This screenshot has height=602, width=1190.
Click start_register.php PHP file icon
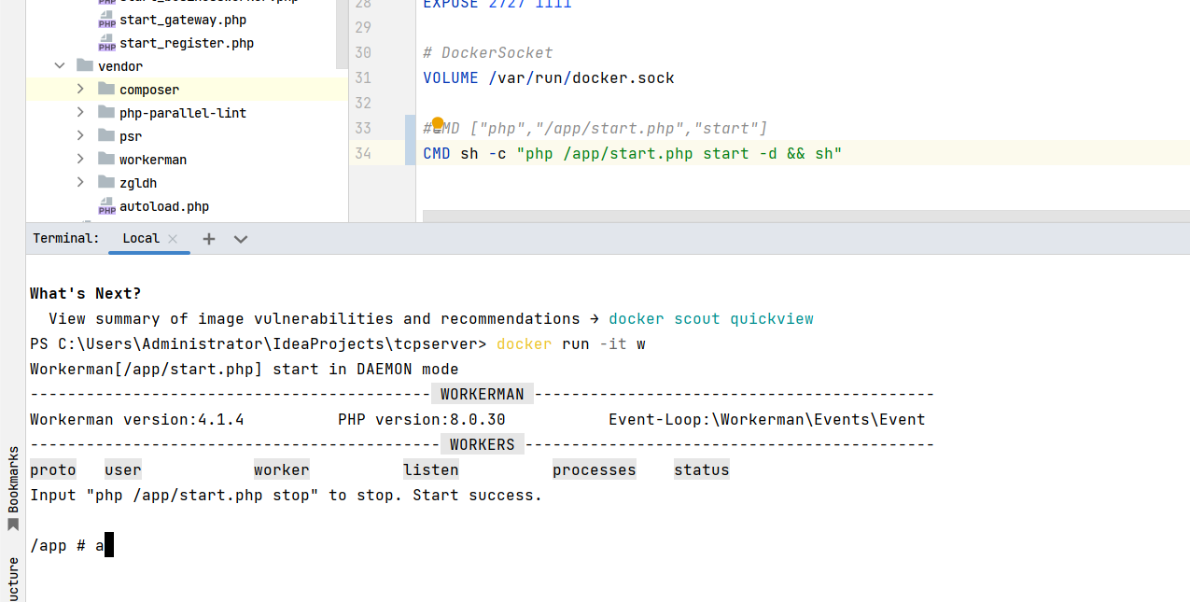pos(106,43)
